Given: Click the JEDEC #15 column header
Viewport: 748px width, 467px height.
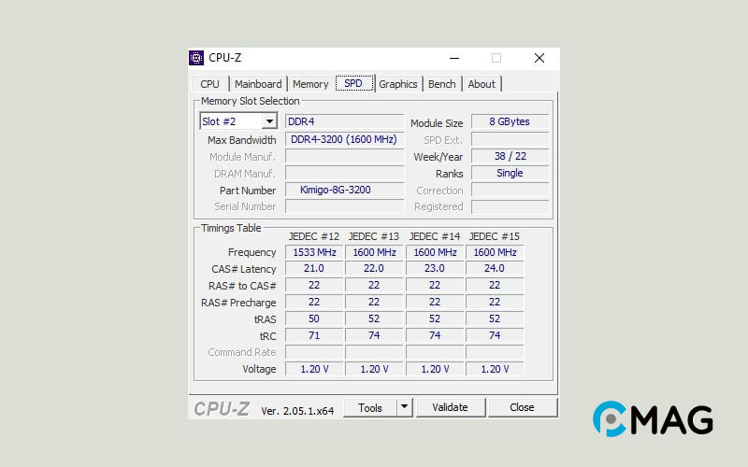Looking at the screenshot, I should 495,236.
